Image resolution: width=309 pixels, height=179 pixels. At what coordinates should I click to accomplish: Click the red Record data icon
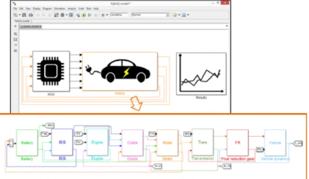(103, 15)
